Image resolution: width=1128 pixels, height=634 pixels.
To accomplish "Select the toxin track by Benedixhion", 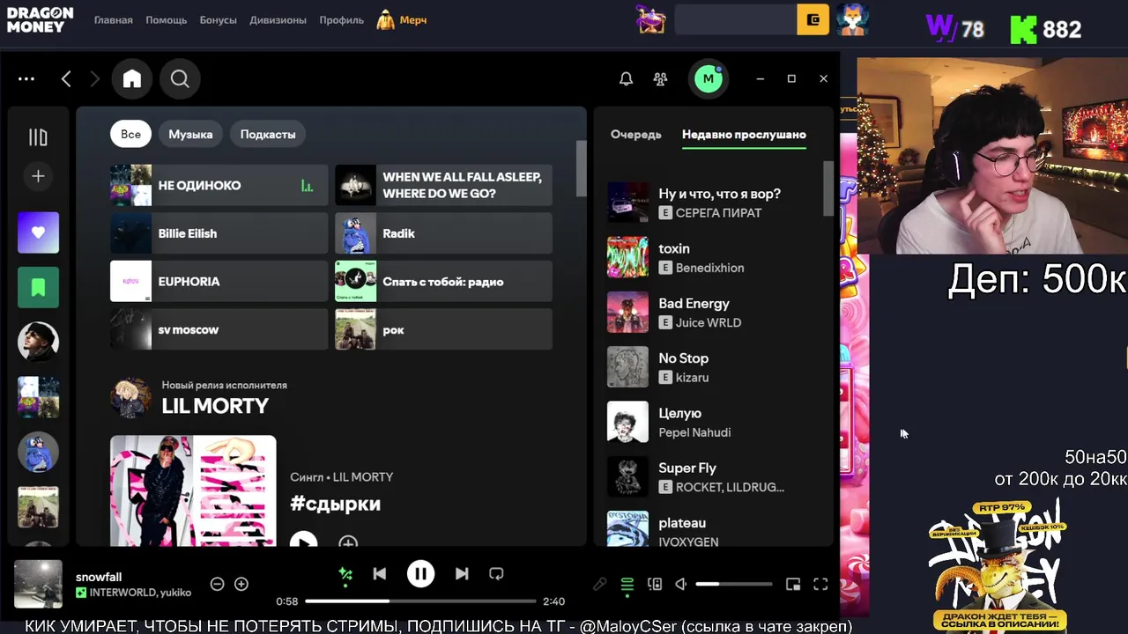I will pyautogui.click(x=714, y=257).
